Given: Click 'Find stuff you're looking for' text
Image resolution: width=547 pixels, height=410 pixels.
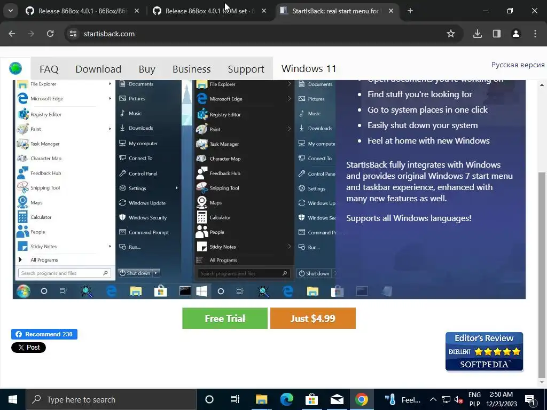Looking at the screenshot, I should (420, 94).
